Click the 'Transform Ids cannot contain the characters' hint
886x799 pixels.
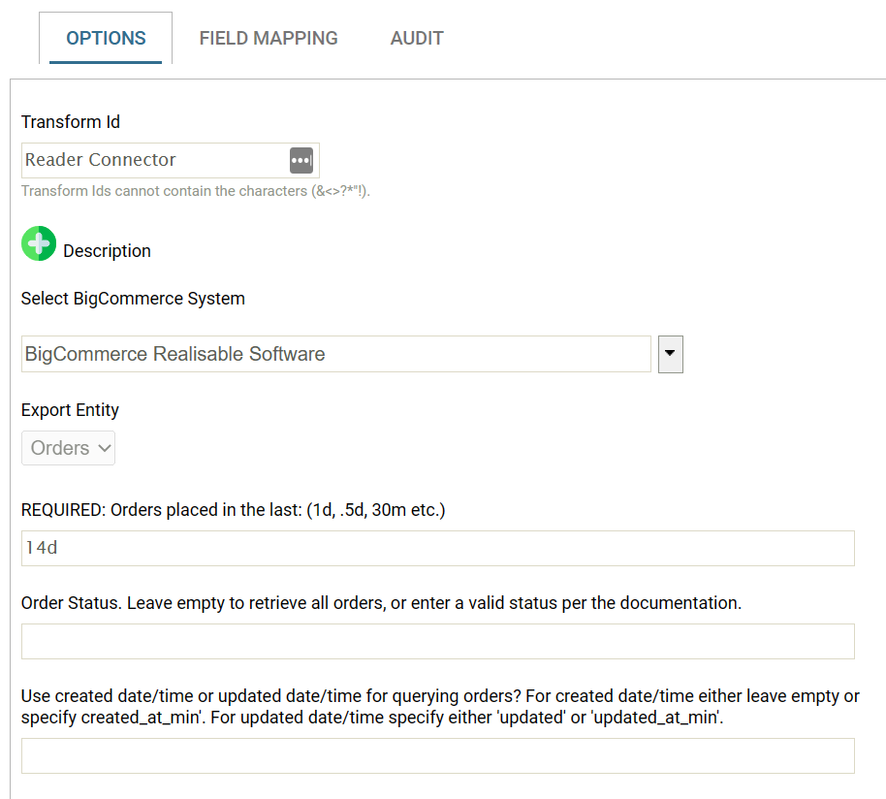click(196, 191)
